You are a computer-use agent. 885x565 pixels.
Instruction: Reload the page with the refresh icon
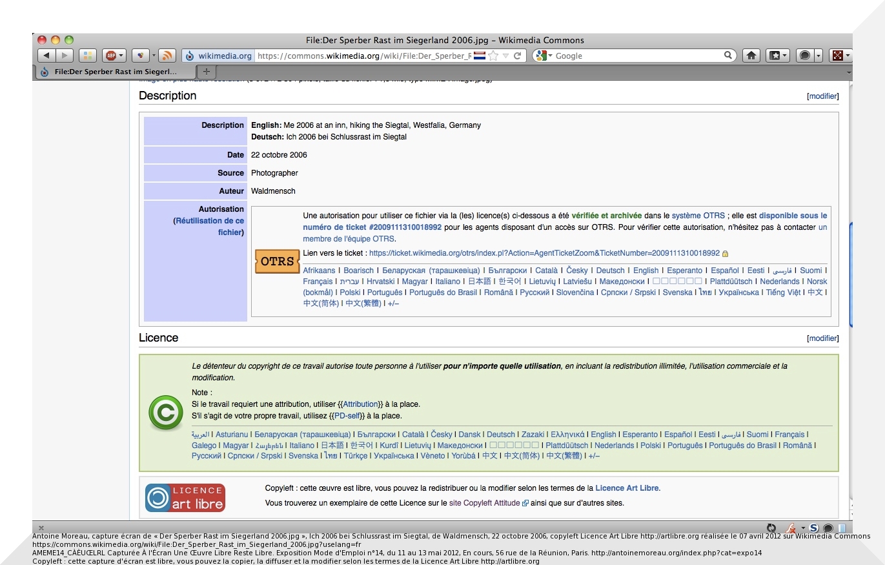coord(517,56)
